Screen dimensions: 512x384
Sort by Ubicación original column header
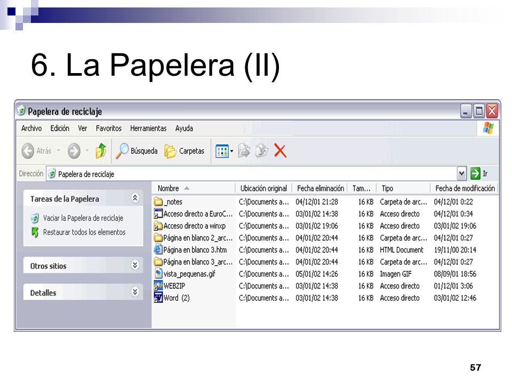click(x=263, y=188)
